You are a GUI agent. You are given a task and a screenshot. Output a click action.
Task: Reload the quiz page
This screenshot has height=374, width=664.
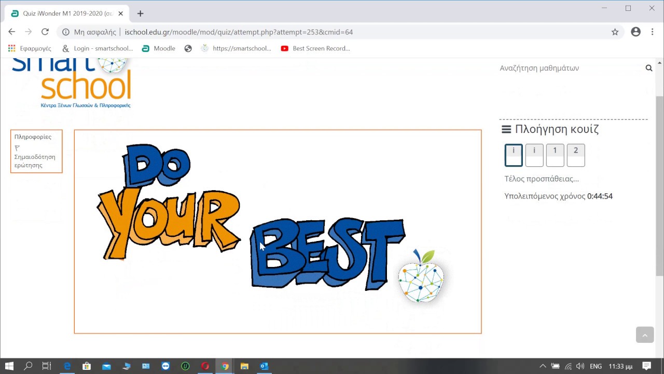point(45,32)
